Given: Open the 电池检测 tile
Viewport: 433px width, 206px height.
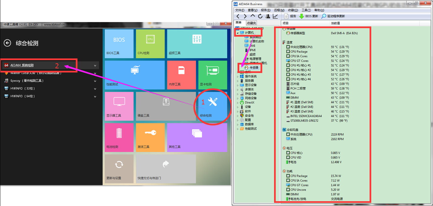Looking at the screenshot, I should click(119, 137).
